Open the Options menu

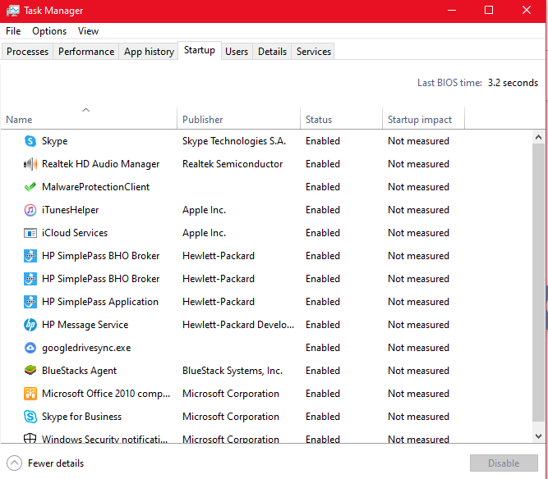tap(49, 31)
